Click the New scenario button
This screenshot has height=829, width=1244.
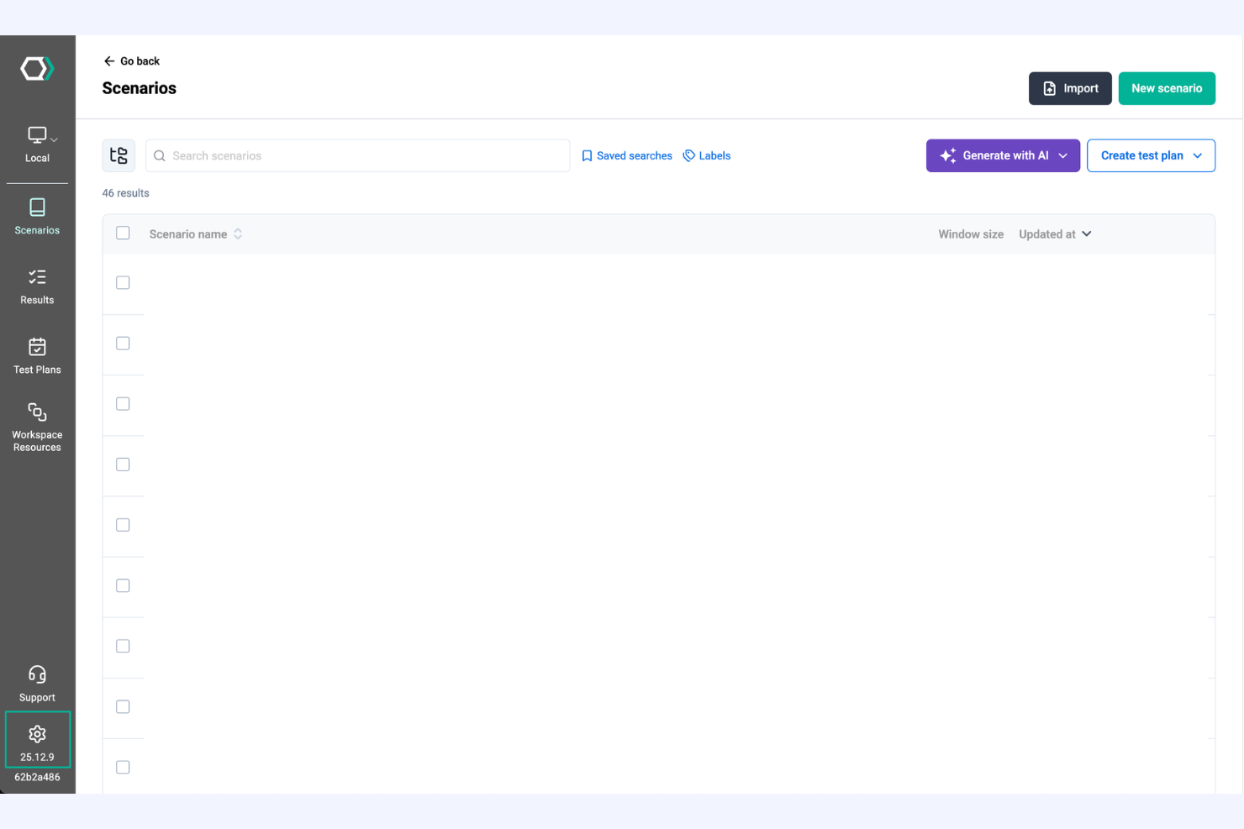pos(1167,88)
